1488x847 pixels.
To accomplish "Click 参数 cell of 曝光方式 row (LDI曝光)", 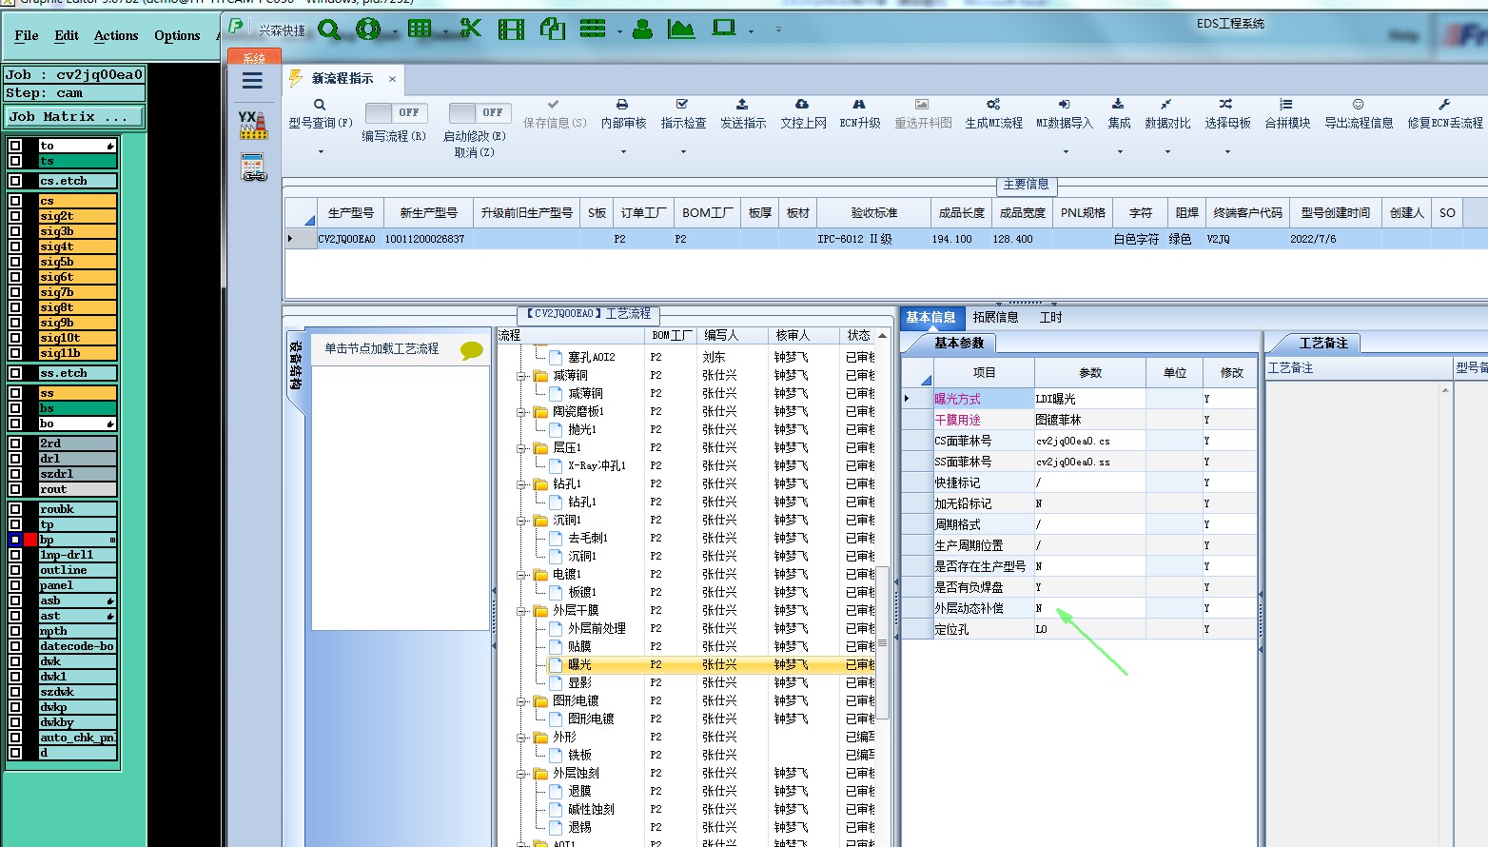I will click(x=1089, y=399).
